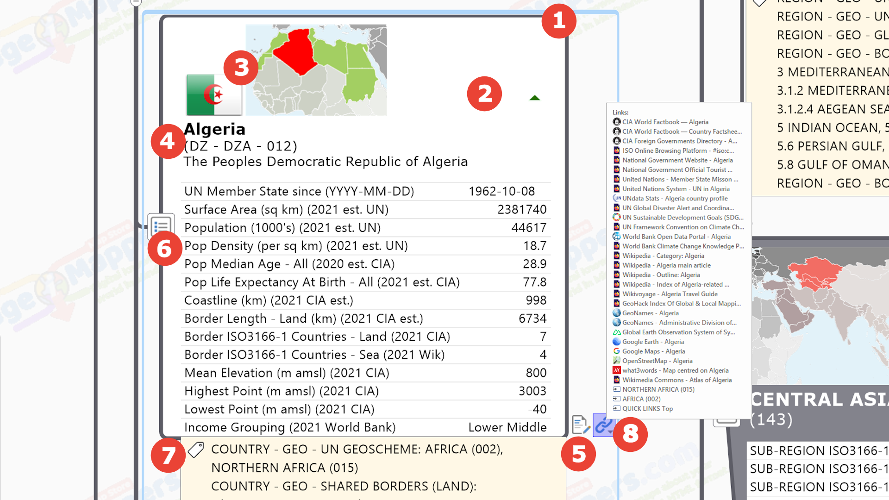Open Google Earth - Algeria link
Viewport: 889px width, 500px height.
pos(653,342)
